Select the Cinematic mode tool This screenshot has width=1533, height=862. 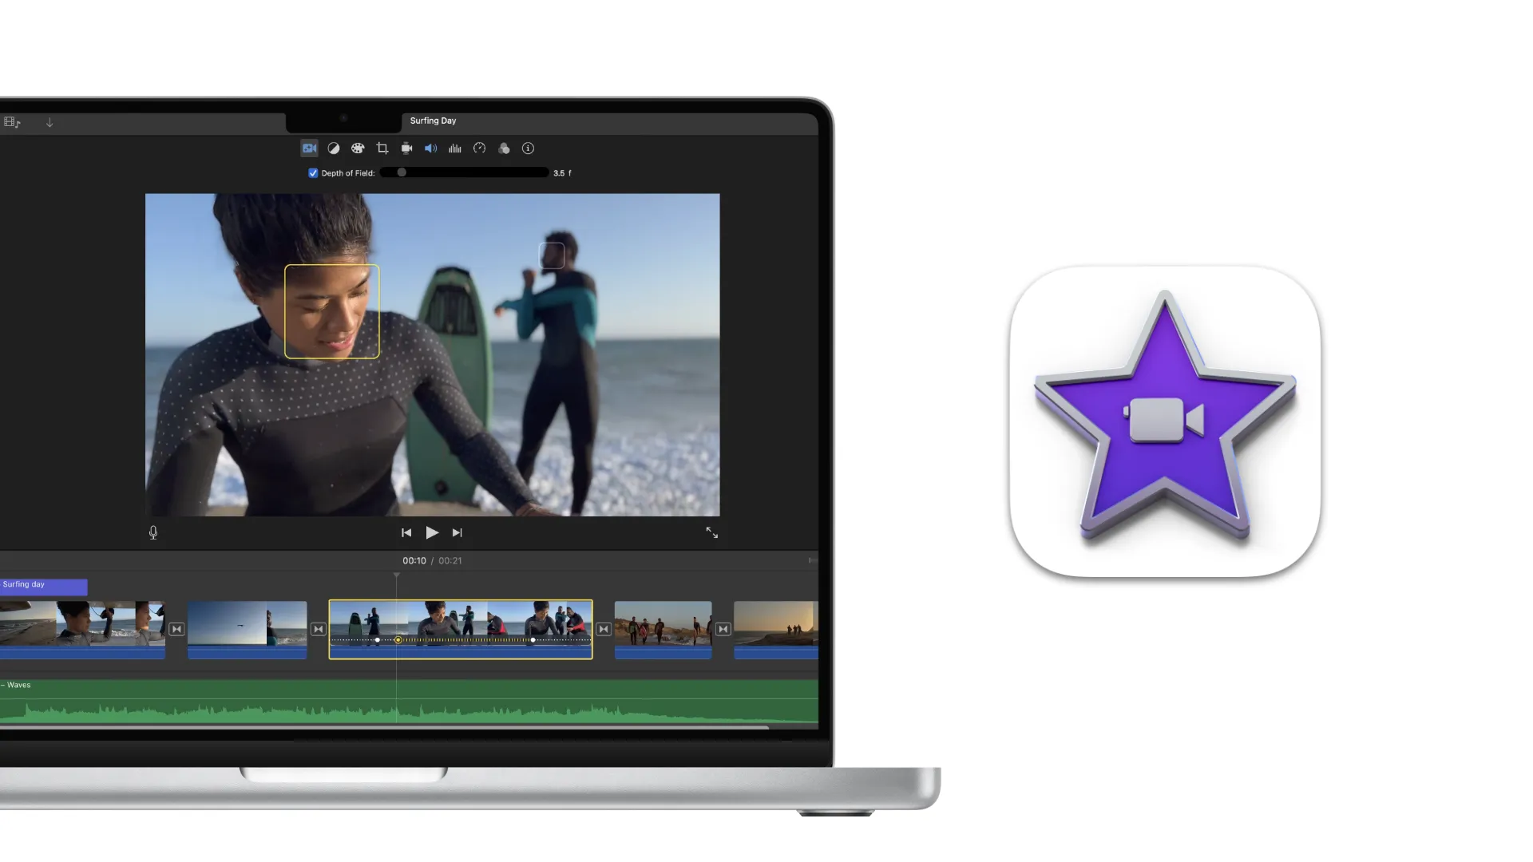click(309, 148)
